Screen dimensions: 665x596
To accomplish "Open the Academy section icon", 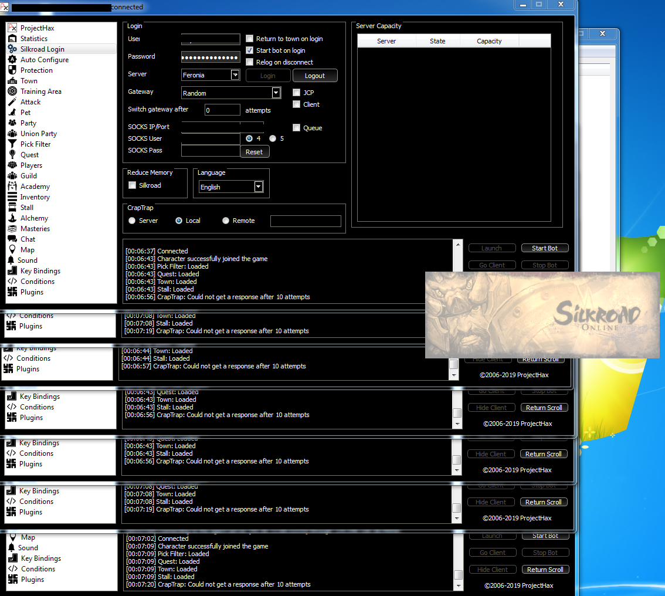I will pos(12,187).
